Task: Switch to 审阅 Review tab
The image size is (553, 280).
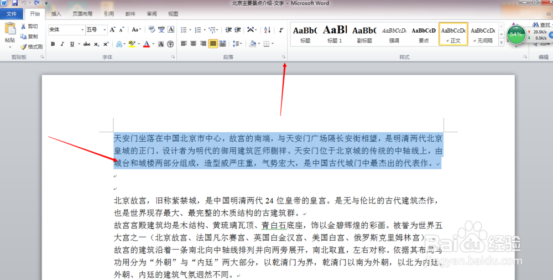Action: [152, 14]
